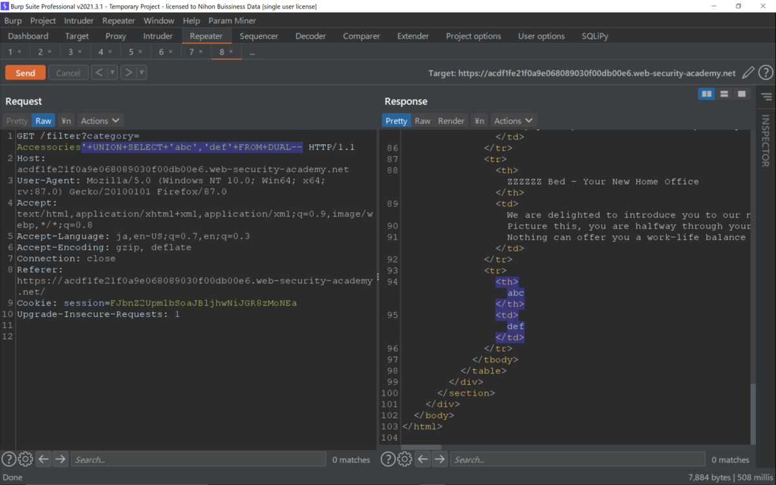This screenshot has height=485, width=776.
Task: Switch to Comparer tab
Action: point(361,36)
